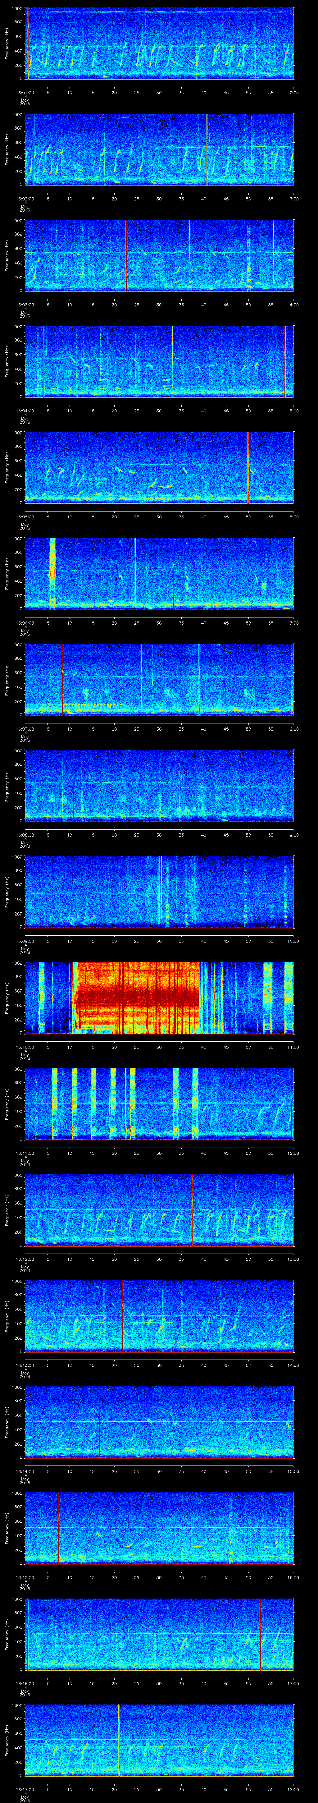This screenshot has height=1803, width=318.
Task: Click the 16:12:00 start time label
Action: 25,1259
